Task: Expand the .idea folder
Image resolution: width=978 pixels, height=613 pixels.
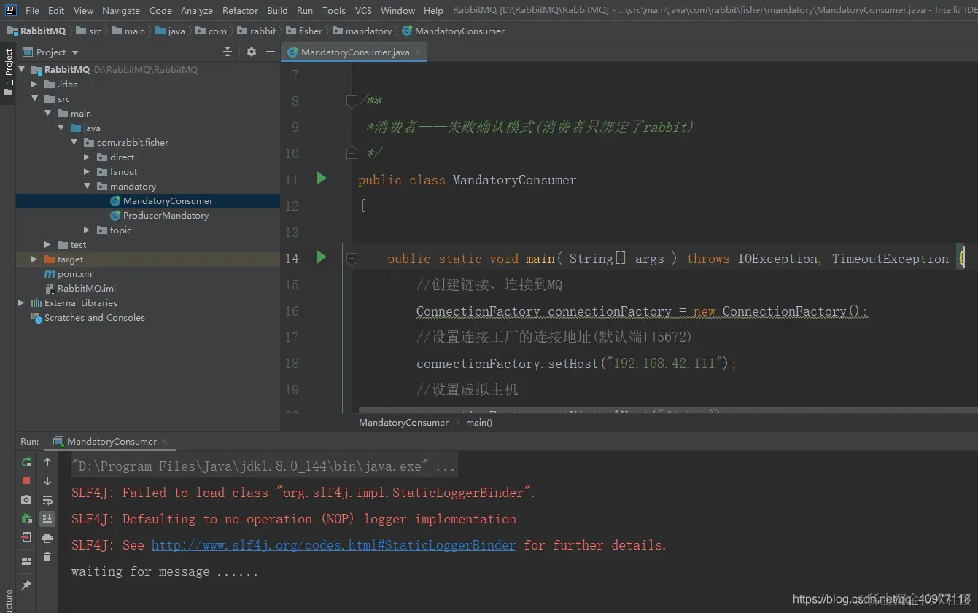Action: point(34,85)
